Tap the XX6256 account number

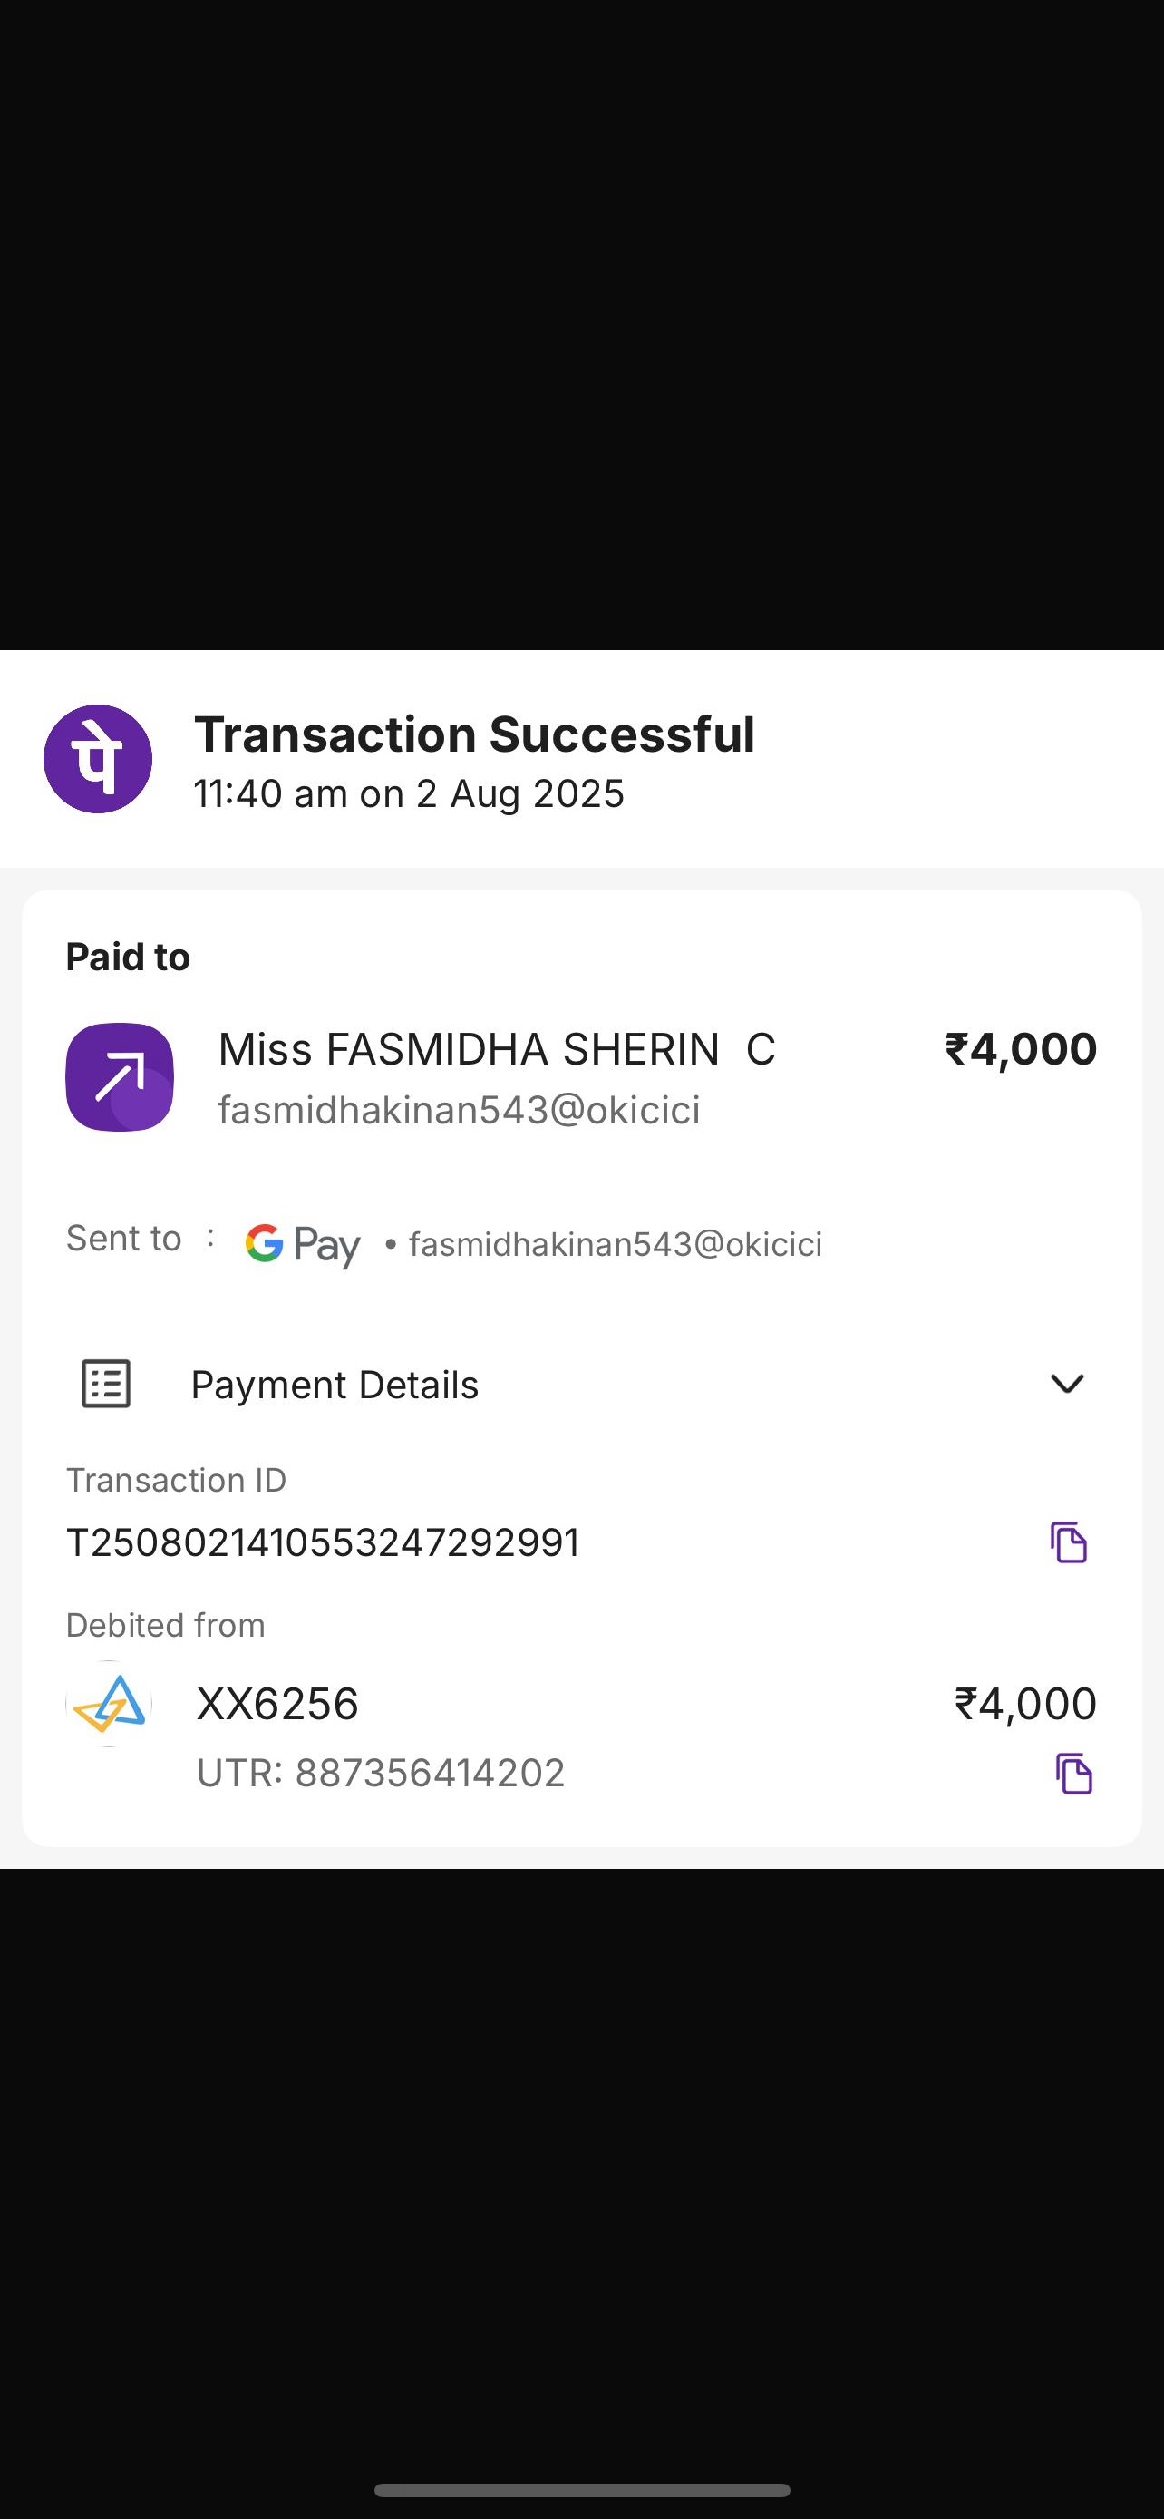(277, 1704)
